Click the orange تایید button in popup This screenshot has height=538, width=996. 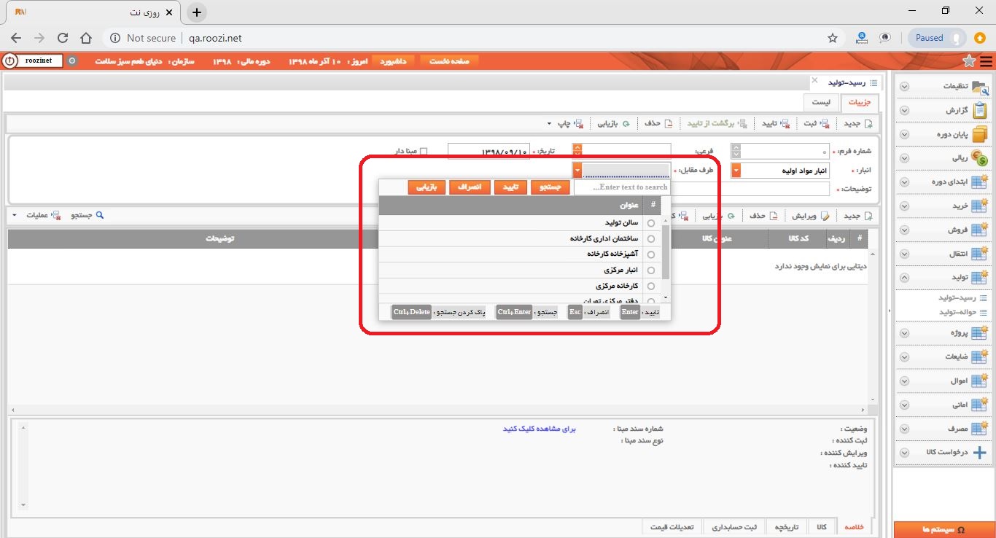point(510,187)
